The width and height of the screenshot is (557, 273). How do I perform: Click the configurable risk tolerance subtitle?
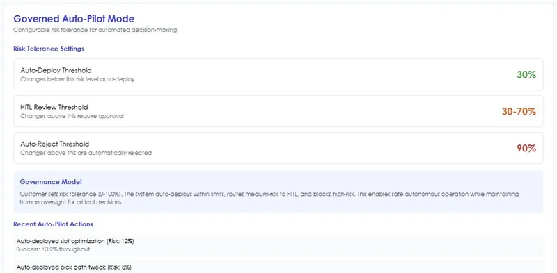95,30
